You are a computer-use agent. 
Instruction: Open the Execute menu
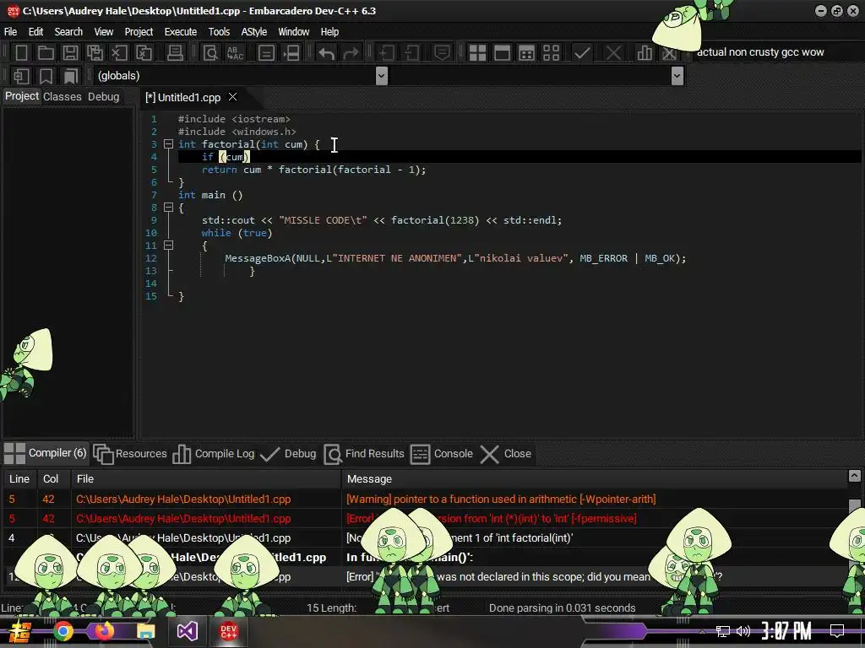(x=181, y=32)
